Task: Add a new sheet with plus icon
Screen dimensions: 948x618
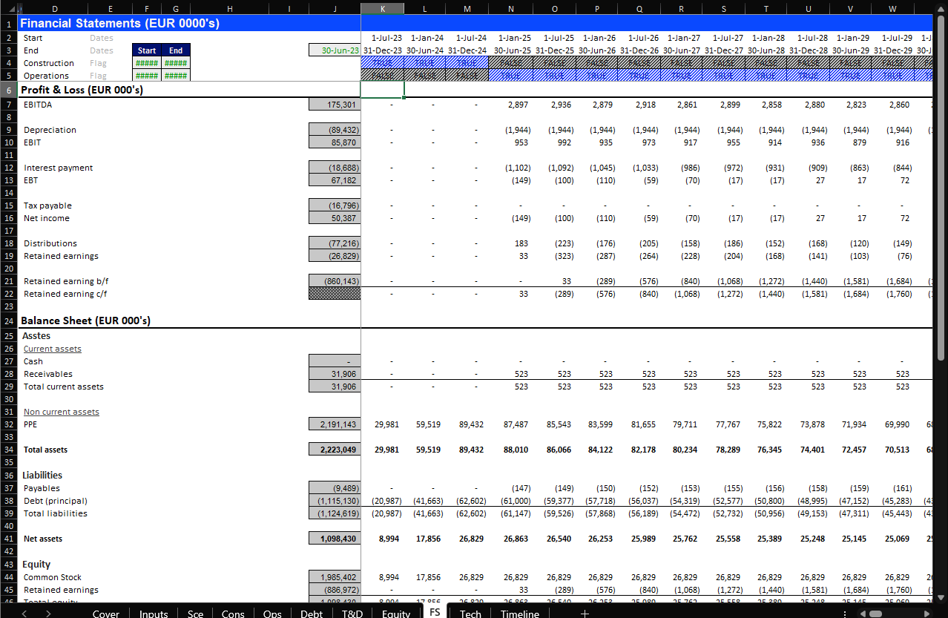Action: pyautogui.click(x=585, y=613)
